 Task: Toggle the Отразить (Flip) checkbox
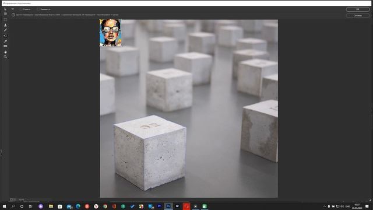pyautogui.click(x=21, y=9)
